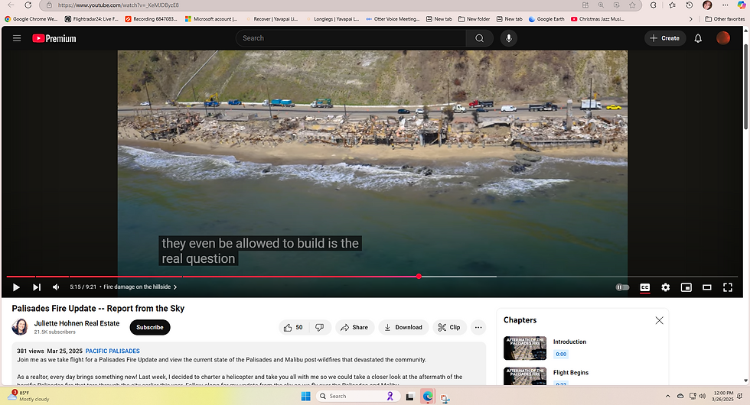The width and height of the screenshot is (750, 405).
Task: Download the video
Action: pos(404,327)
